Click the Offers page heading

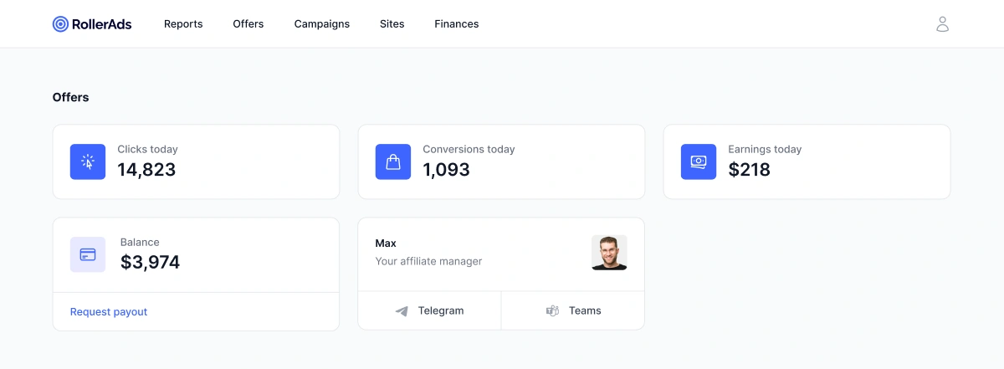tap(70, 97)
